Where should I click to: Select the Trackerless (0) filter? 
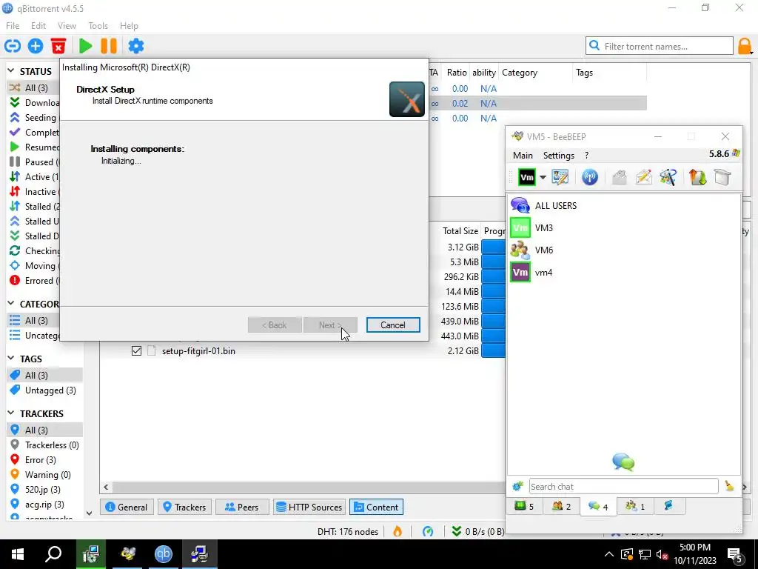coord(44,445)
